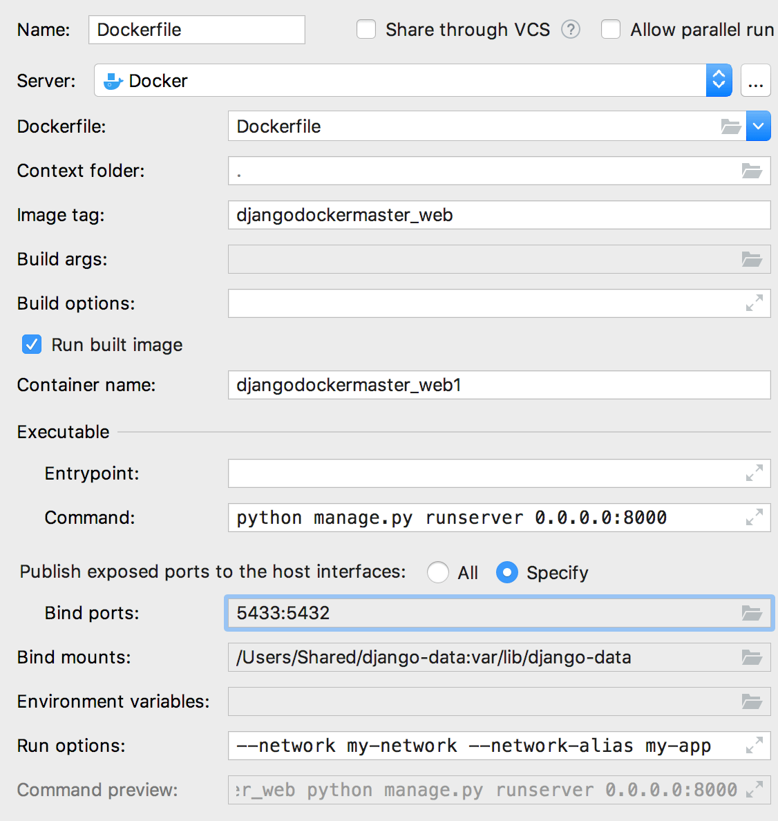
Task: Open Build args editor folder icon
Action: (752, 259)
